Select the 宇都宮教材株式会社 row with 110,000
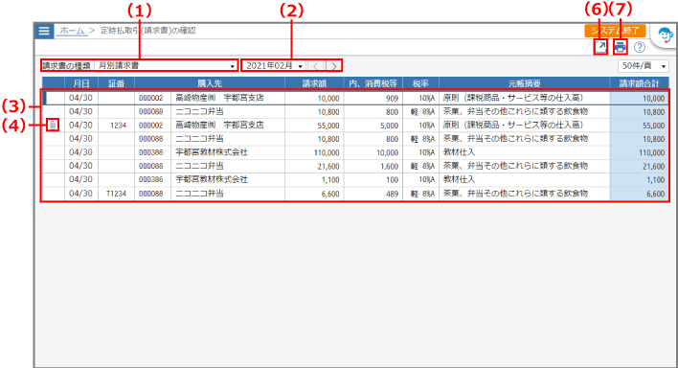This screenshot has height=368, width=678. (x=355, y=152)
